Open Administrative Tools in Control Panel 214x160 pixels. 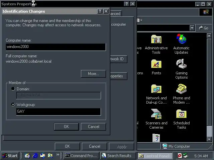pyautogui.click(x=156, y=44)
